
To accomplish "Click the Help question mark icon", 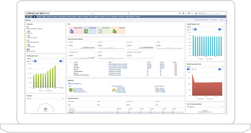I will point(184,13).
